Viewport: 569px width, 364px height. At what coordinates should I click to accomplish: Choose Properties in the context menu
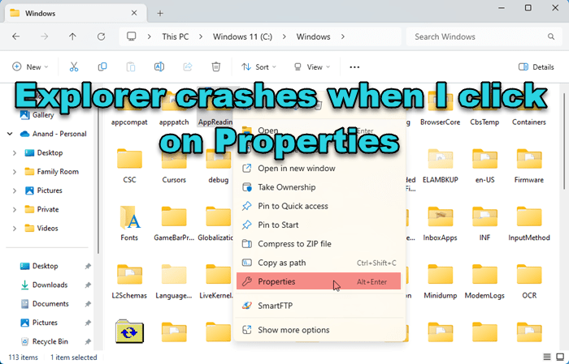[x=319, y=281]
